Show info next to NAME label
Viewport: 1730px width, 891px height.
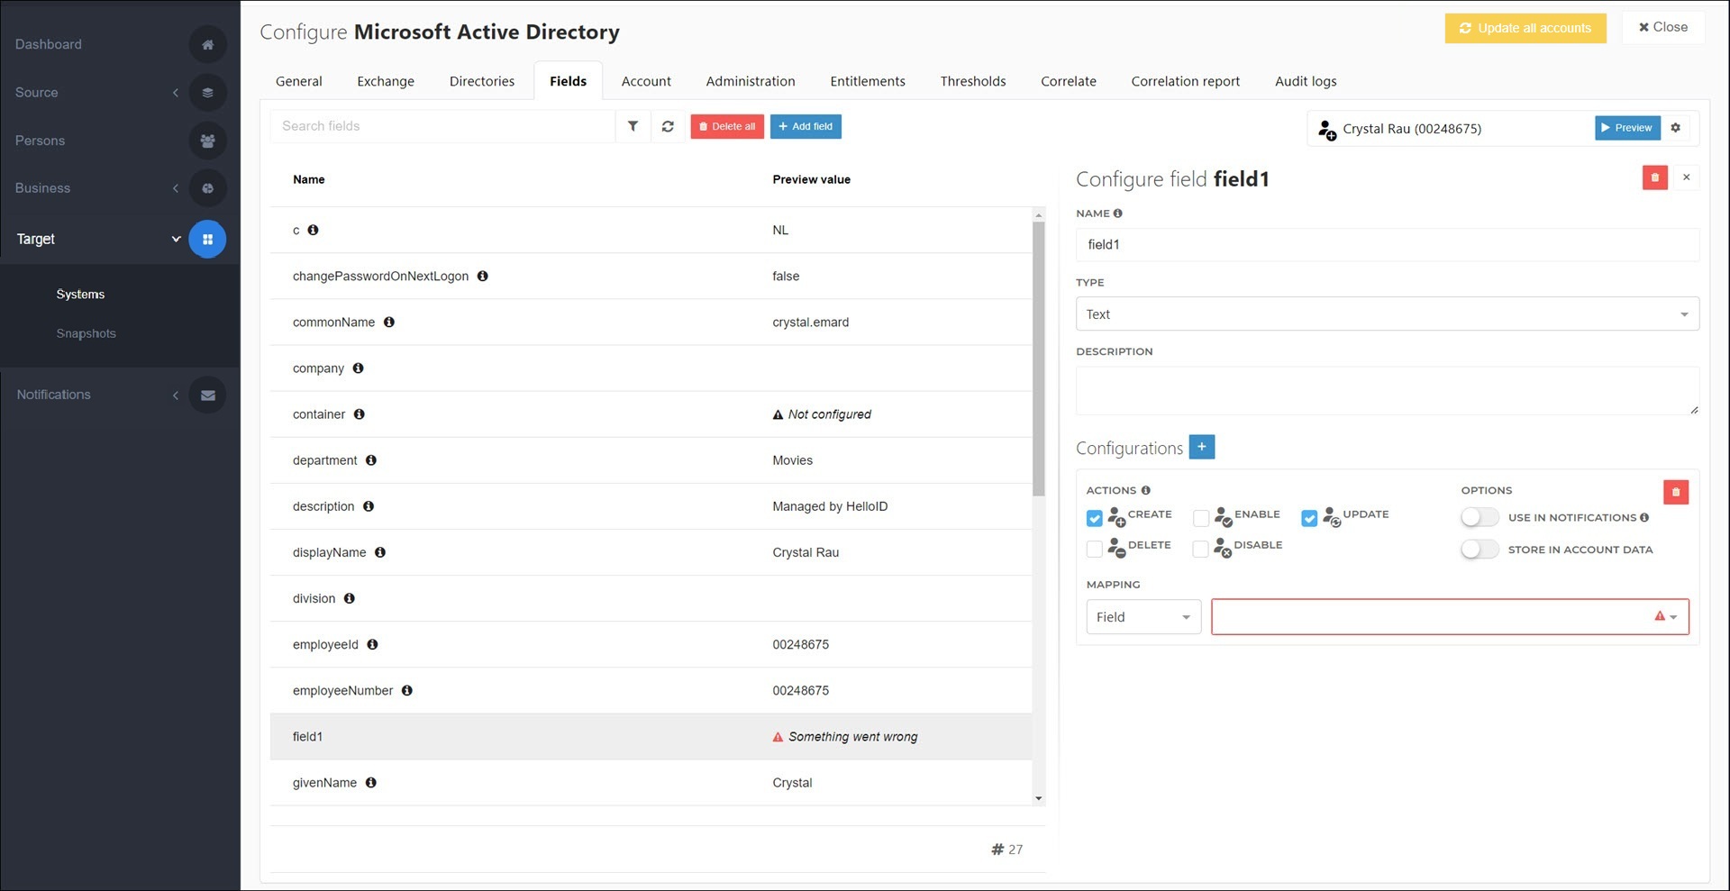click(x=1117, y=214)
